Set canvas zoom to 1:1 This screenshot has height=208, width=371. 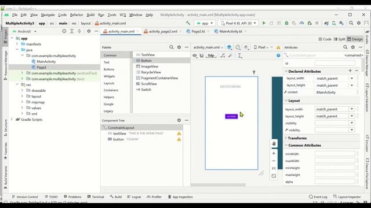tap(274, 168)
